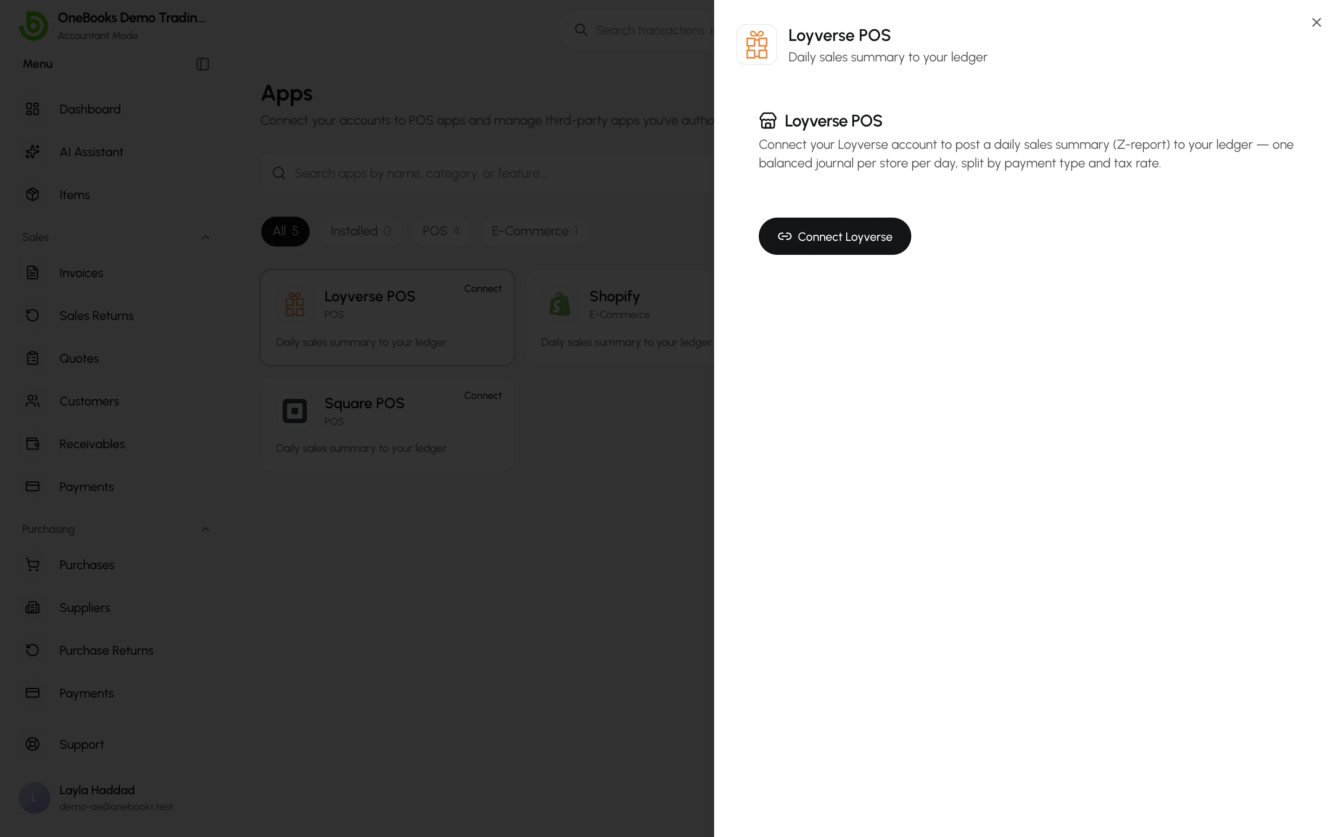
Task: Click the Receivables wallet icon
Action: point(33,444)
